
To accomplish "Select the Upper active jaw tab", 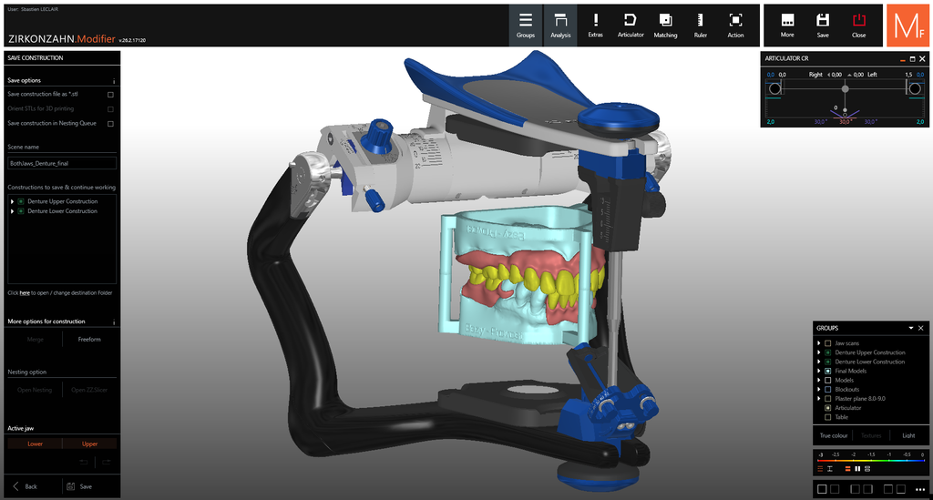I will click(x=90, y=444).
